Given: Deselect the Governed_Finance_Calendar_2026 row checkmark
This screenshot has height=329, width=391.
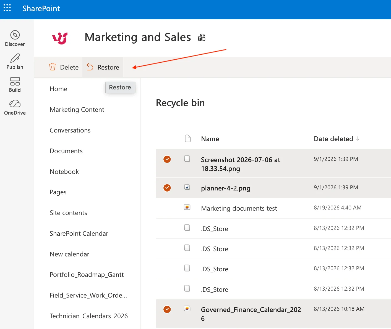Looking at the screenshot, I should pos(167,309).
